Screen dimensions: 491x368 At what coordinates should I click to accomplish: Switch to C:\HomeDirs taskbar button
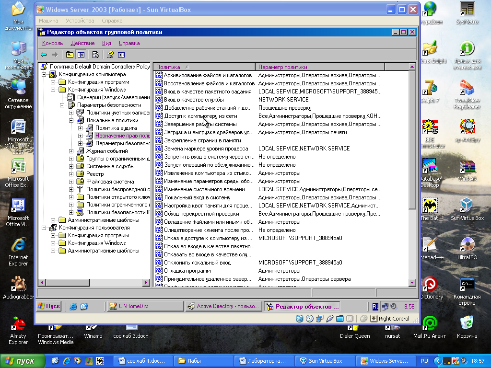point(145,306)
